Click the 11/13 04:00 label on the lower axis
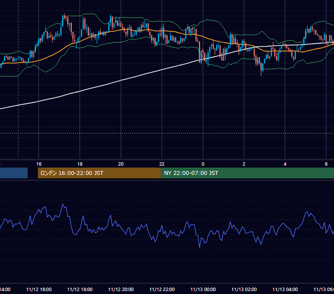Viewport: 334px width, 294px height. pos(285,290)
